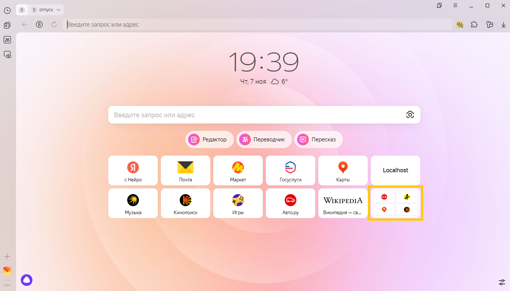Open the Пересказ tool

319,139
